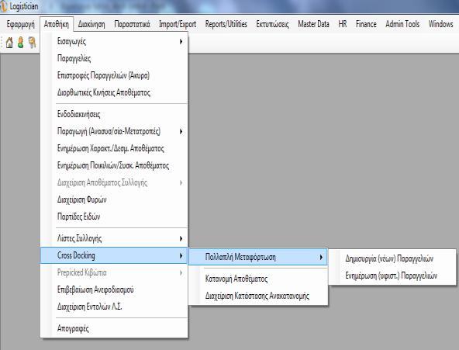
Task: Click the Cross Docking submenu arrow
Action: pos(181,255)
